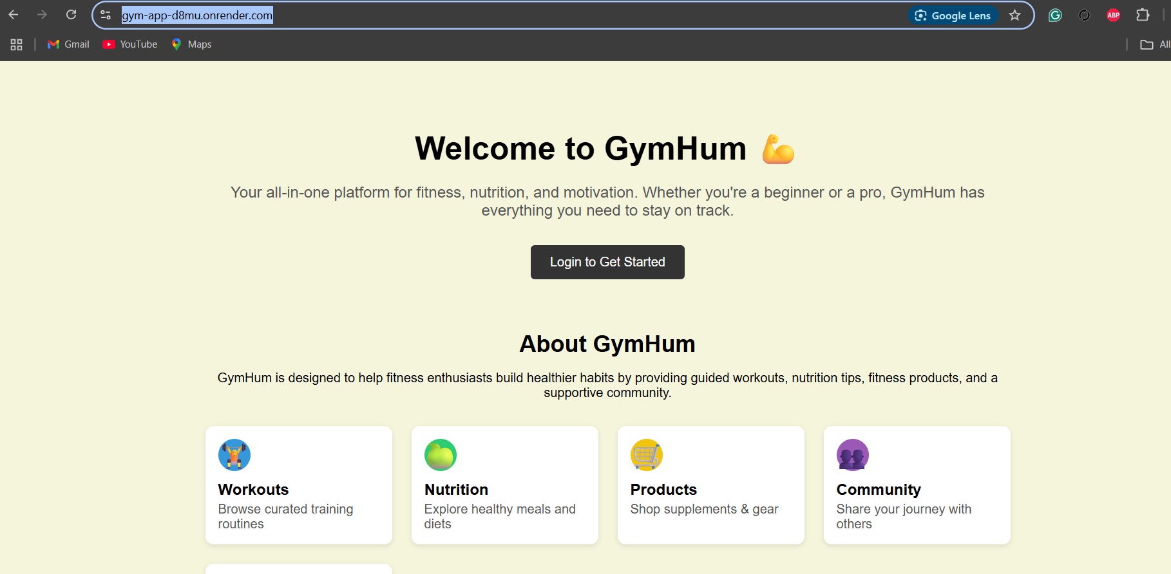Open the YouTube bookmark

130,44
